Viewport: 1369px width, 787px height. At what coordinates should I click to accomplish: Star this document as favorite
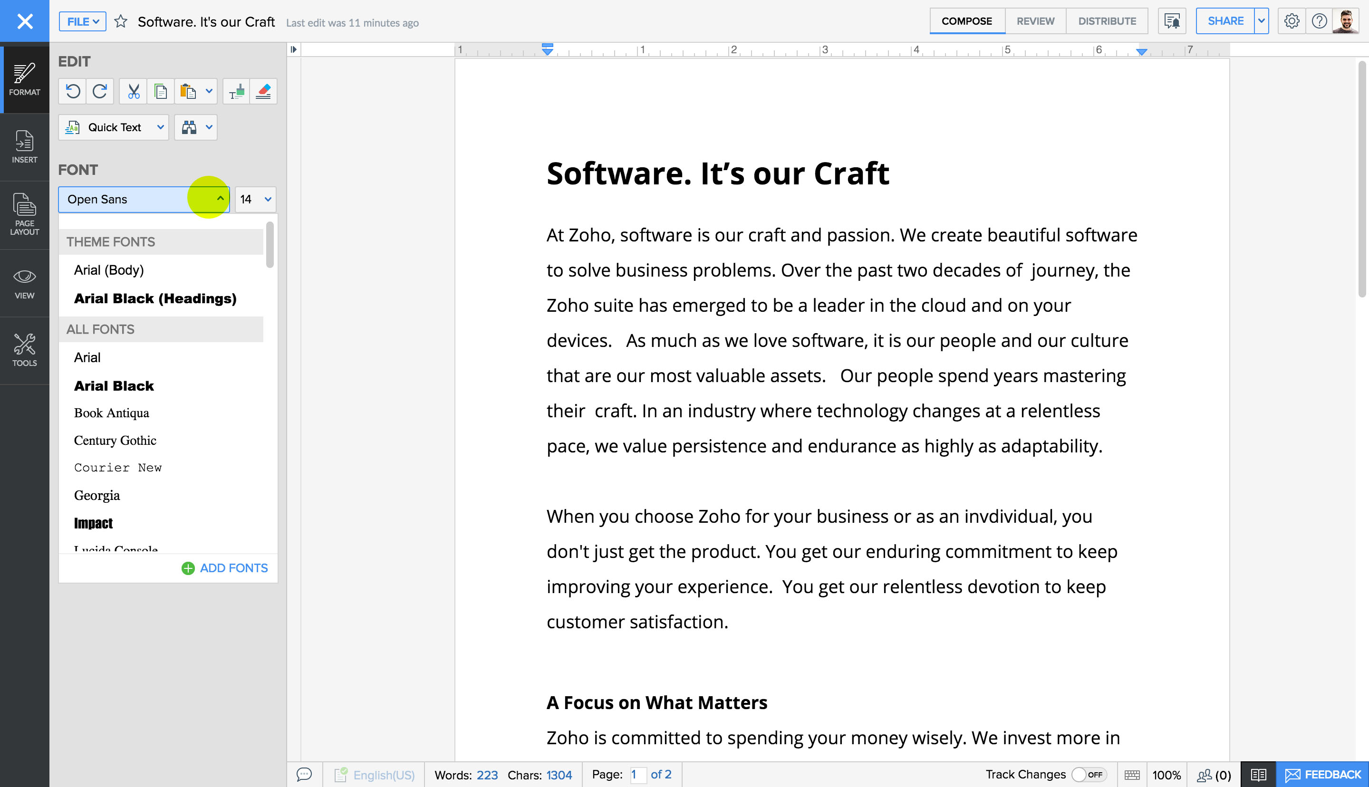121,21
